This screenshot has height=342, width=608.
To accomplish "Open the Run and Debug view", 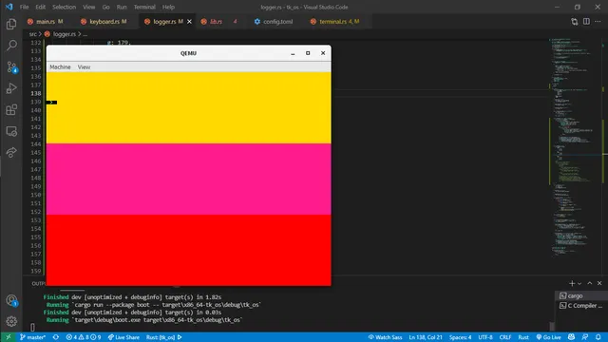I will (11, 88).
